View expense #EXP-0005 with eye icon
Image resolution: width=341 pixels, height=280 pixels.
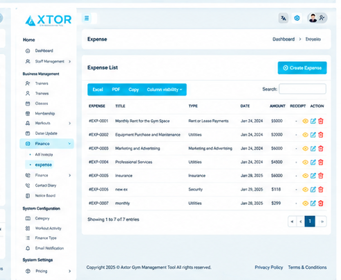point(306,176)
